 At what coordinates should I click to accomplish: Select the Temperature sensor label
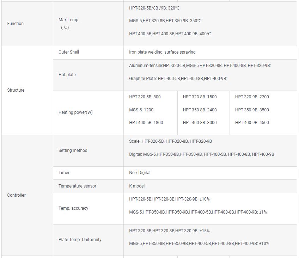click(x=77, y=186)
